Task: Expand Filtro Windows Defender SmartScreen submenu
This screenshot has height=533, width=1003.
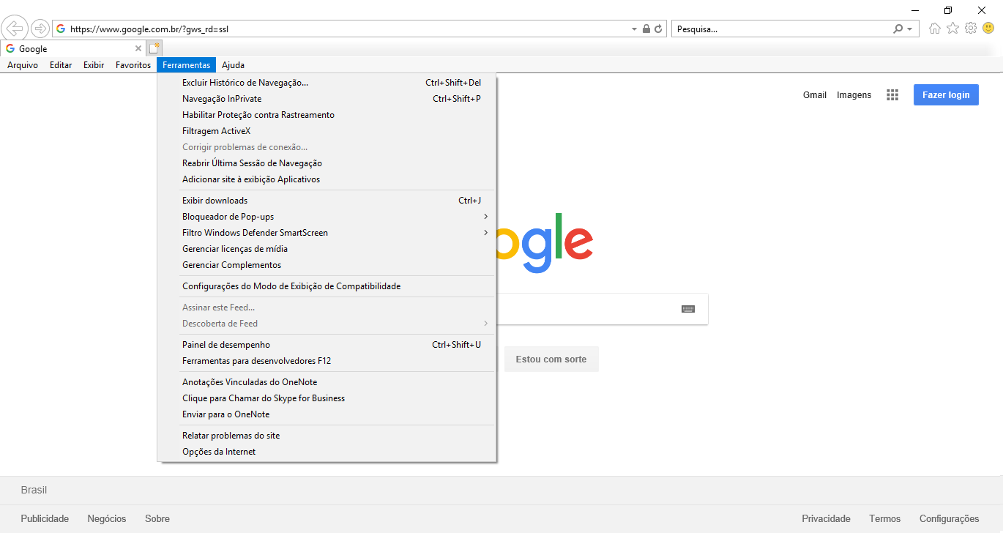Action: coord(485,233)
